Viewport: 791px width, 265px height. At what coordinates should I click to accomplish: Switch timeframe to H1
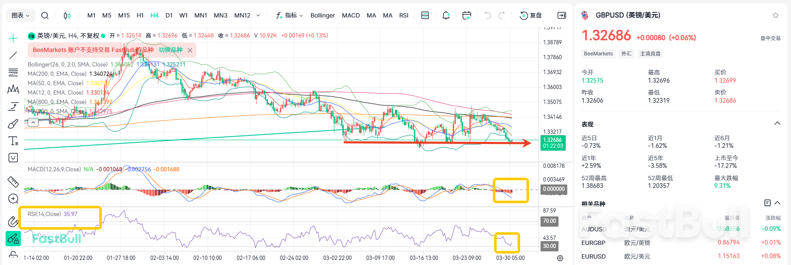click(140, 15)
